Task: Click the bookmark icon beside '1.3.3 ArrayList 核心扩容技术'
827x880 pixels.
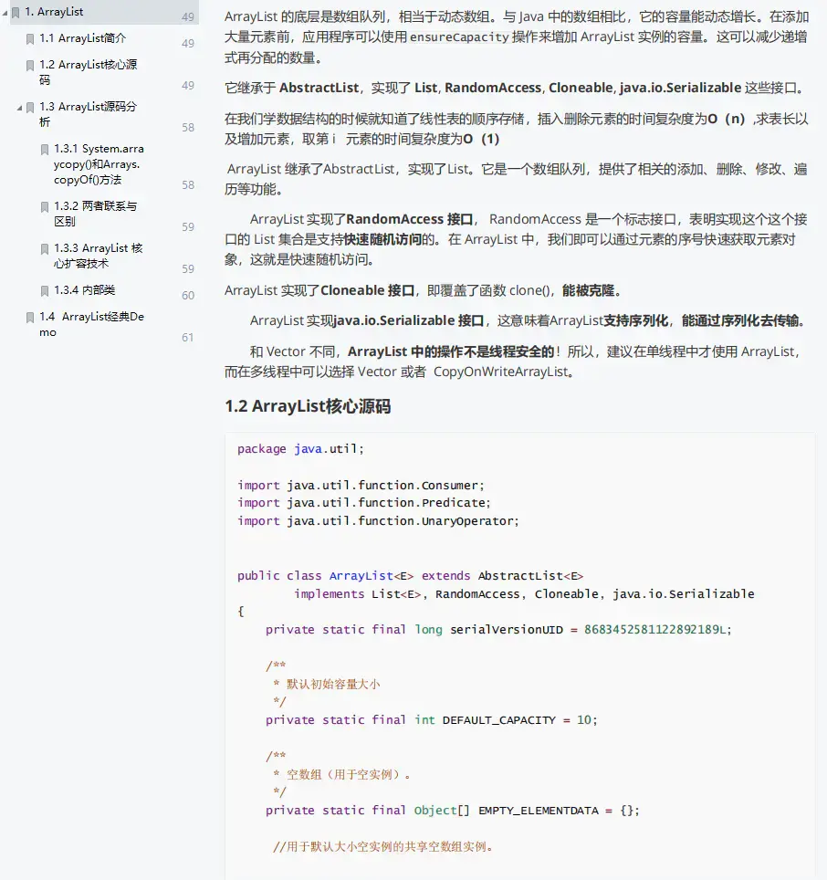Action: 45,248
